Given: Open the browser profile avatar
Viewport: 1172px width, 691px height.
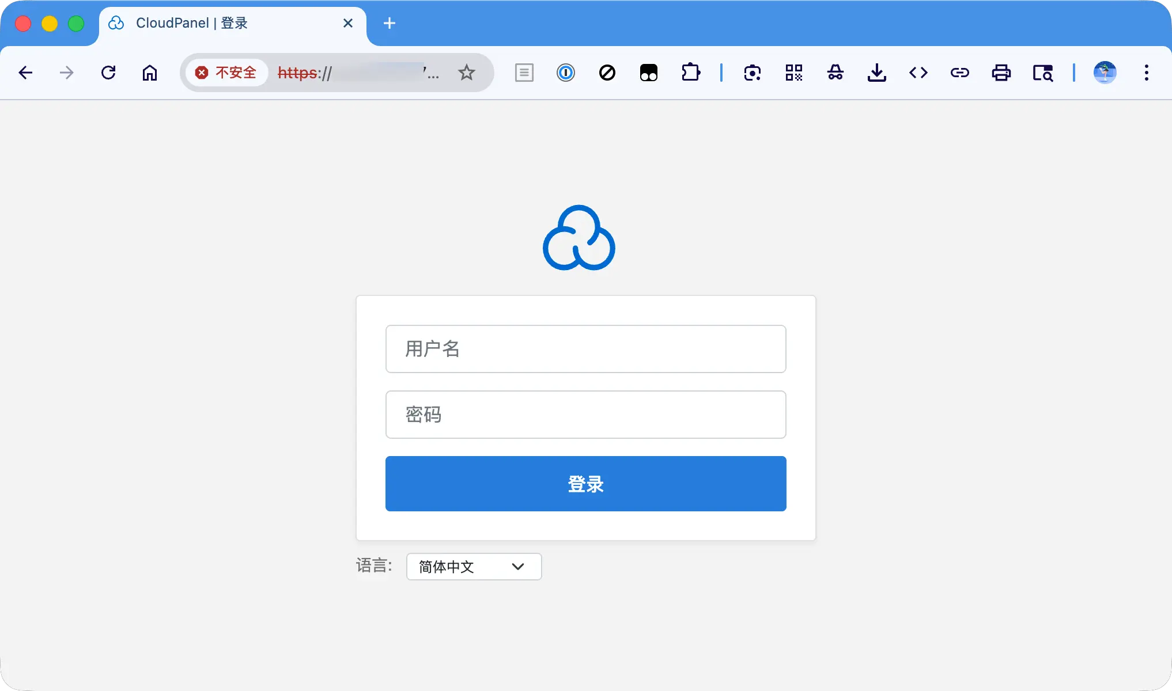Looking at the screenshot, I should coord(1105,73).
